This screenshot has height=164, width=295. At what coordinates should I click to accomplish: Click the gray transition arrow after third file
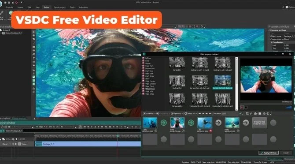coord(218,123)
